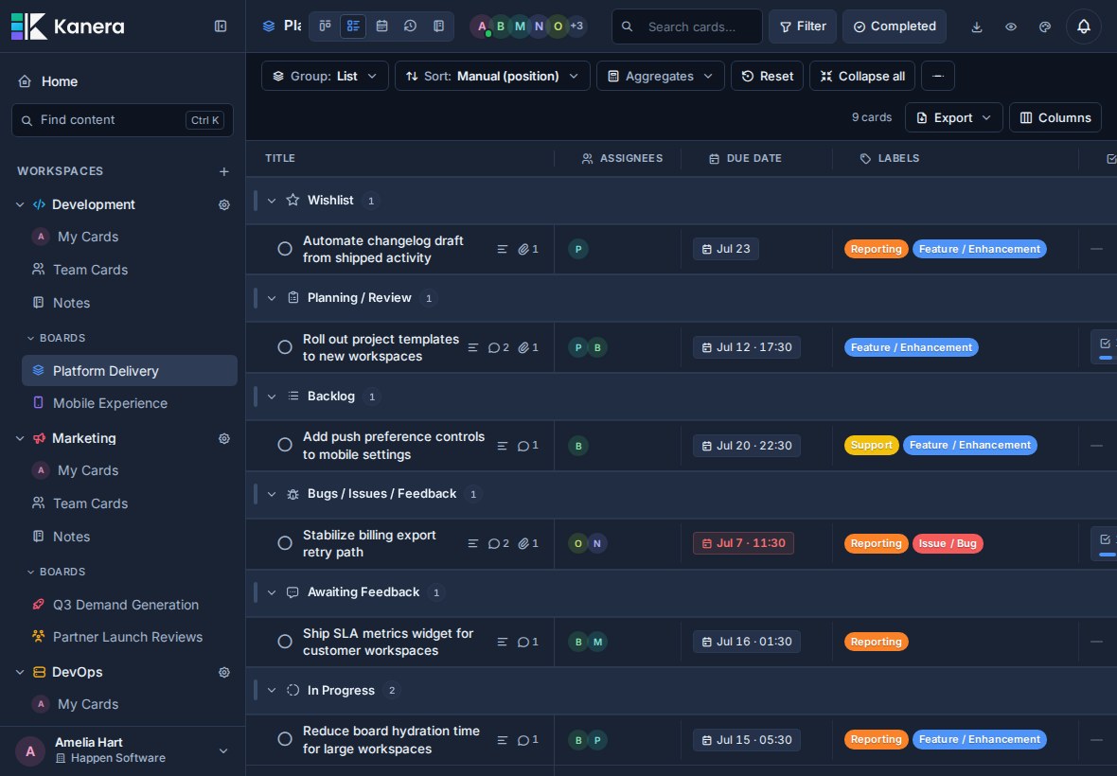The height and width of the screenshot is (776, 1117).
Task: Open the Sort: Manual (position) dropdown
Action: click(x=492, y=76)
